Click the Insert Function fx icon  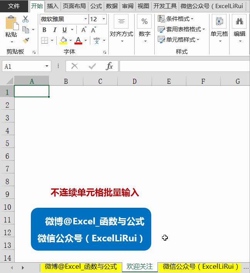(109, 66)
